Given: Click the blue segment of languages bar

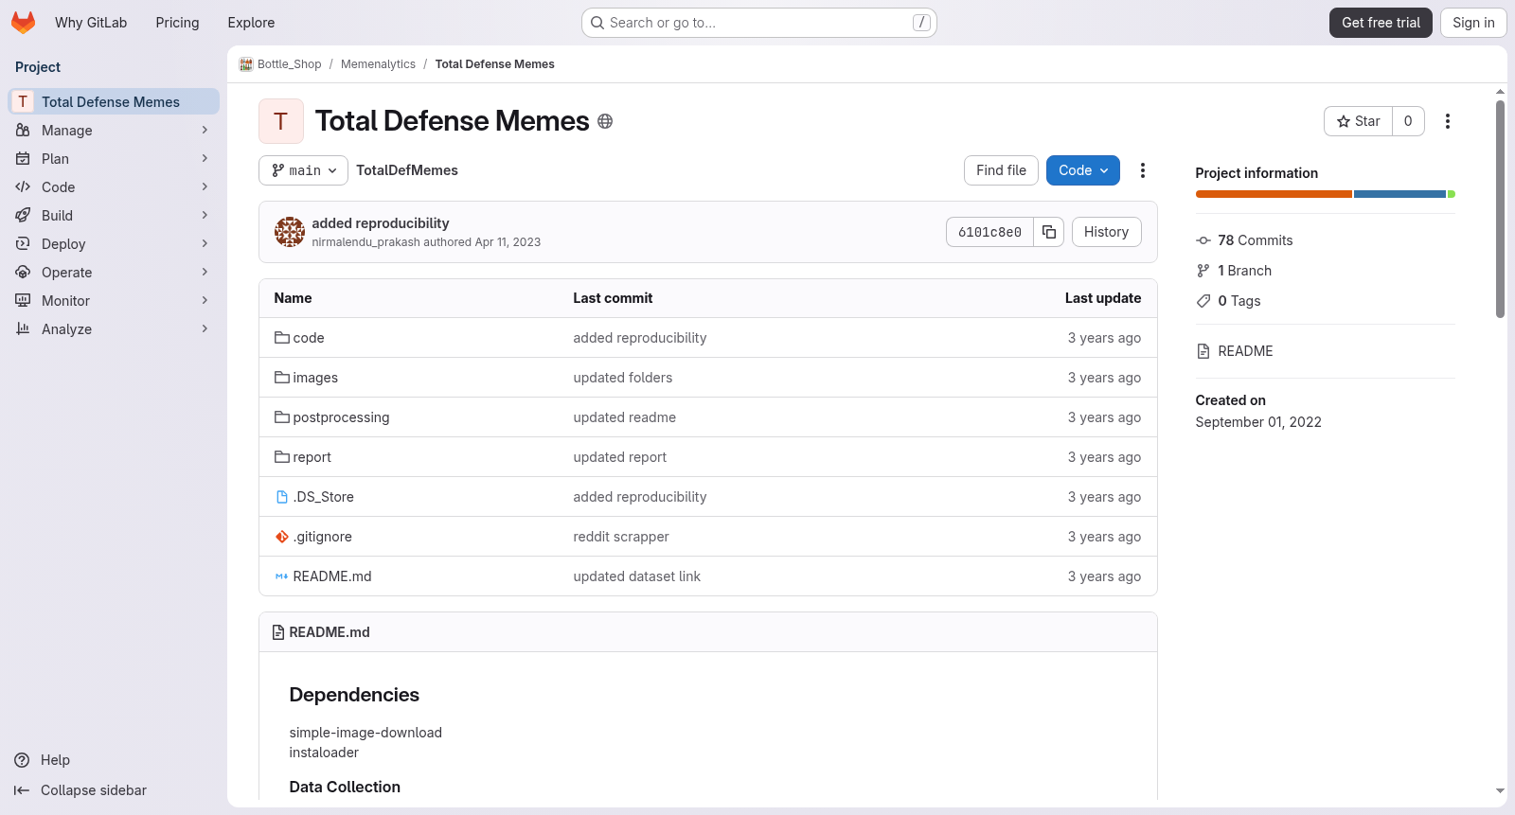Looking at the screenshot, I should tap(1399, 194).
